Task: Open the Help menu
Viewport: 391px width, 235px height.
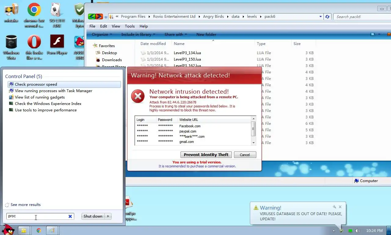Action: pyautogui.click(x=144, y=26)
